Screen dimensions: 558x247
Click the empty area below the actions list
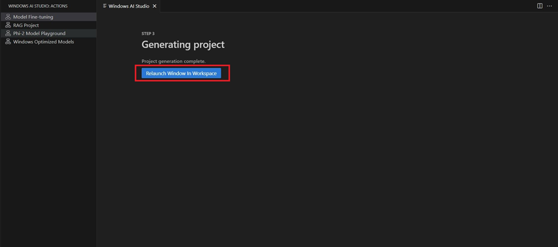[47, 148]
